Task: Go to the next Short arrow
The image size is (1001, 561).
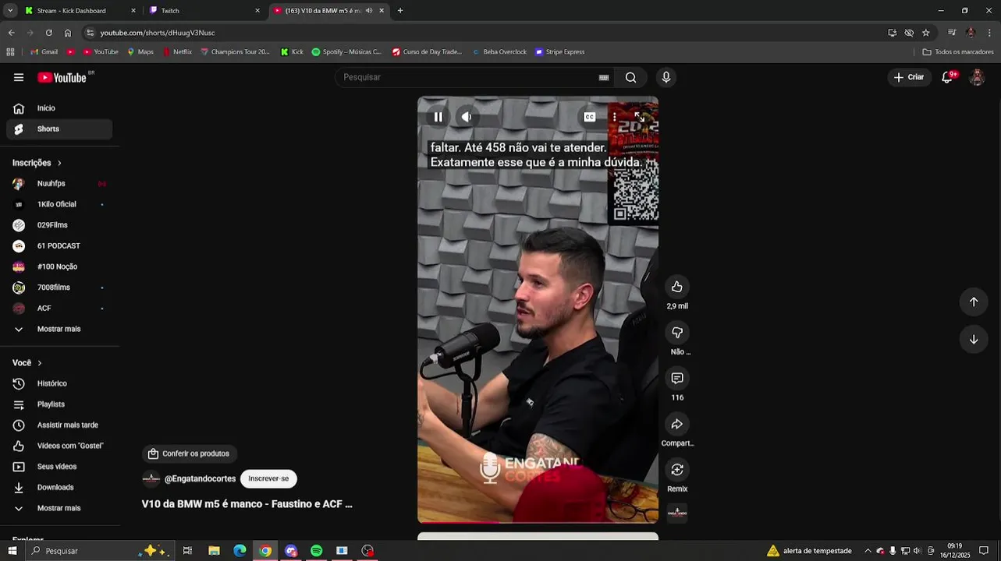Action: [x=974, y=339]
